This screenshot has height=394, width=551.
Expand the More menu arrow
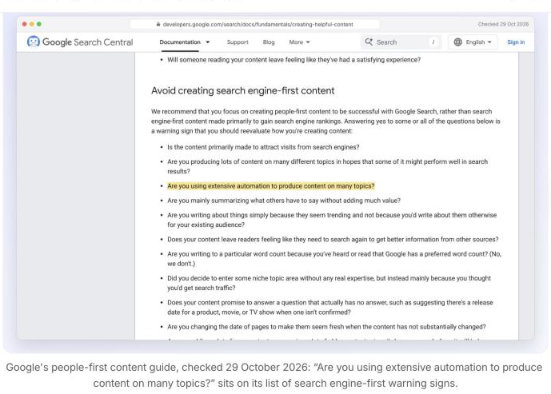click(x=308, y=42)
